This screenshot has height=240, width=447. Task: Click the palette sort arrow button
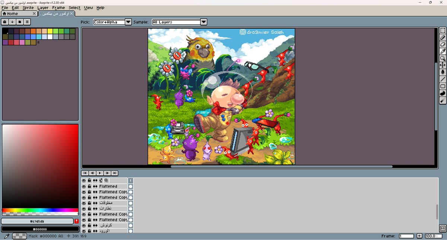pyautogui.click(x=12, y=22)
